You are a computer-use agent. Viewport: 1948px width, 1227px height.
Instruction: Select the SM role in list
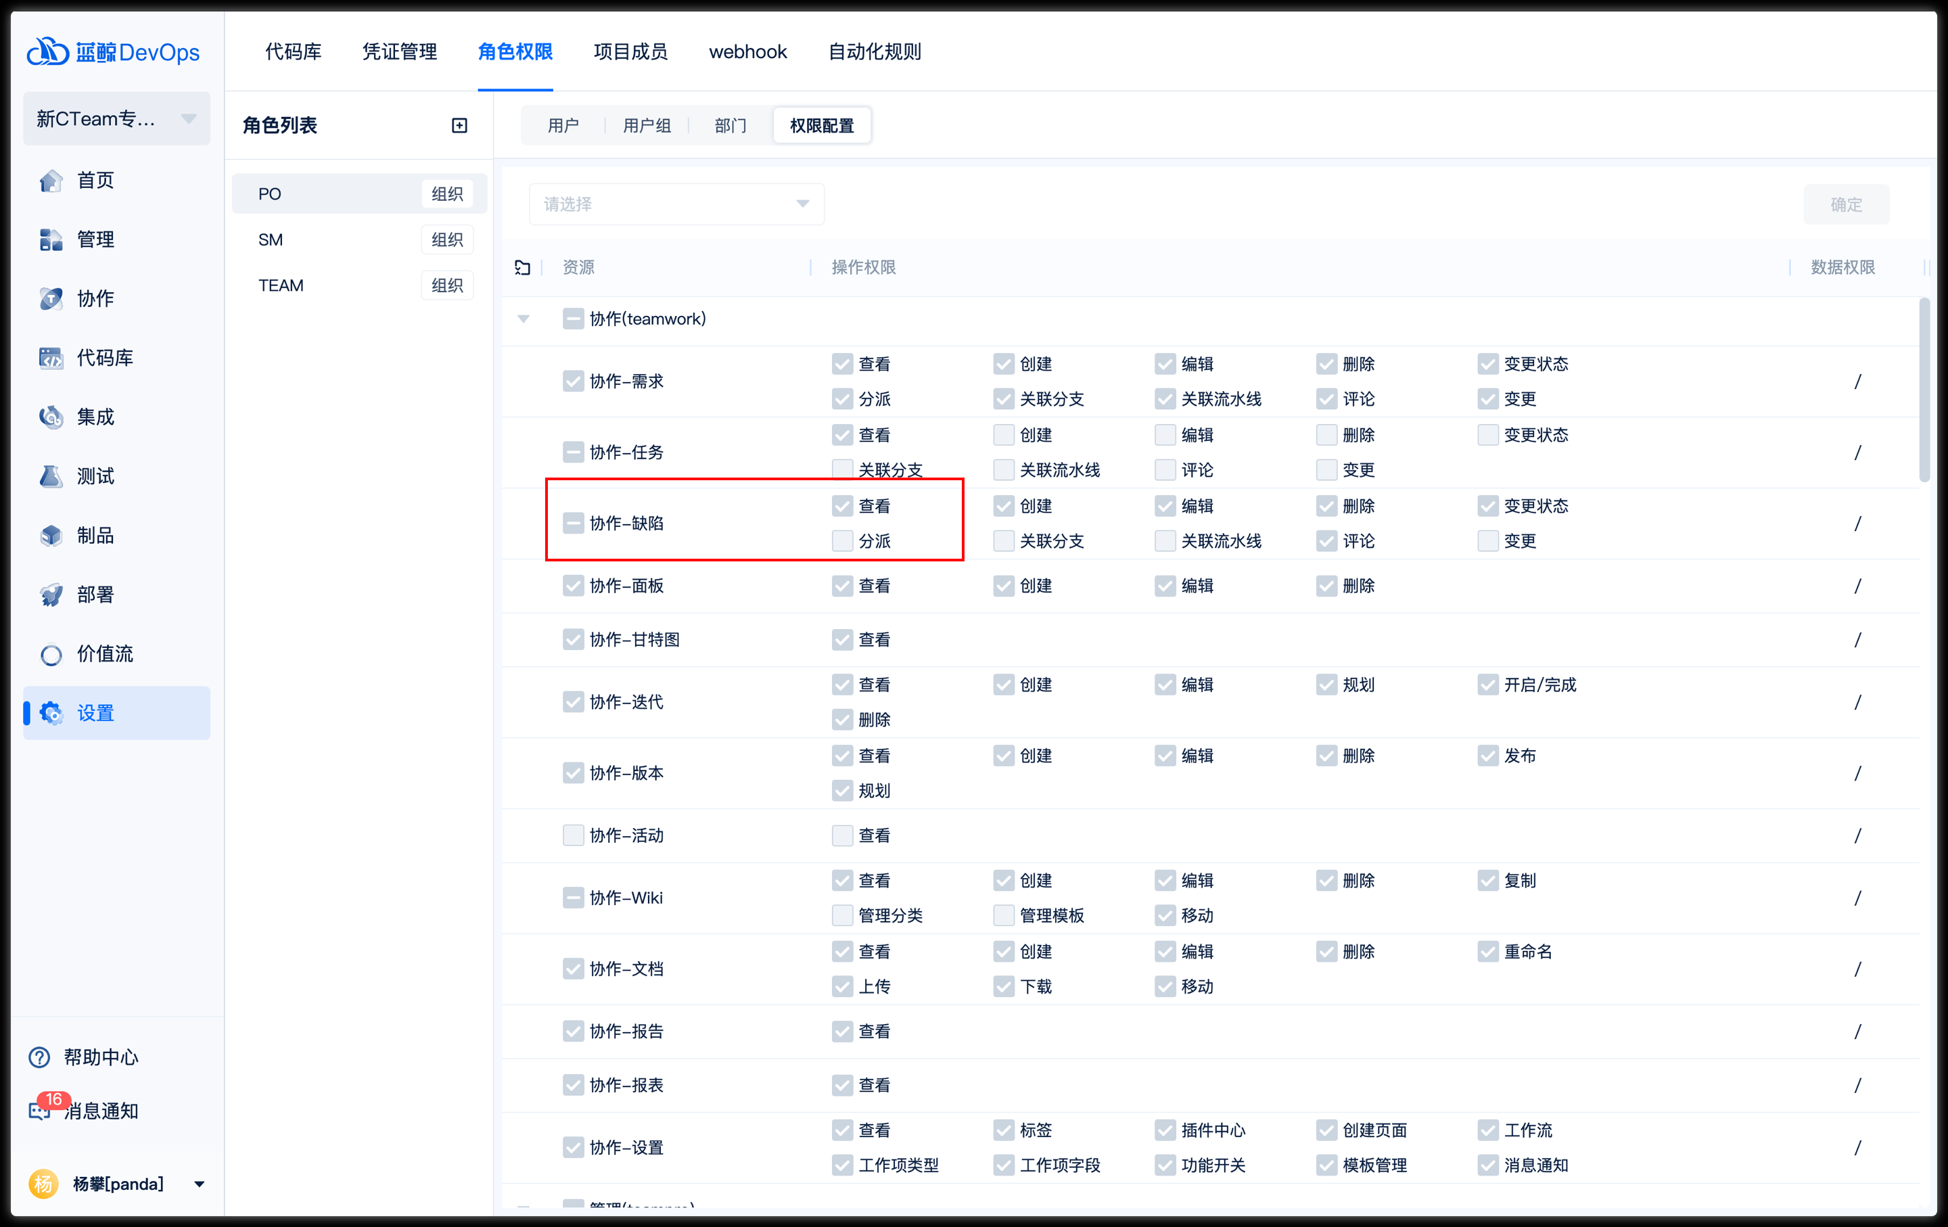tap(359, 239)
